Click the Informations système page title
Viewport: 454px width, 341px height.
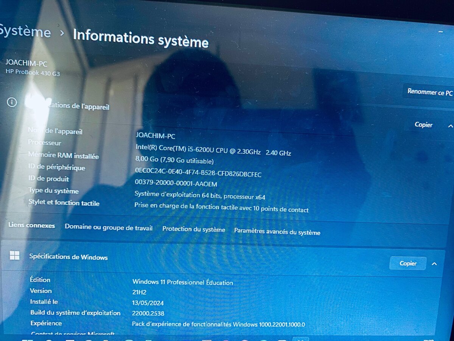(x=141, y=38)
